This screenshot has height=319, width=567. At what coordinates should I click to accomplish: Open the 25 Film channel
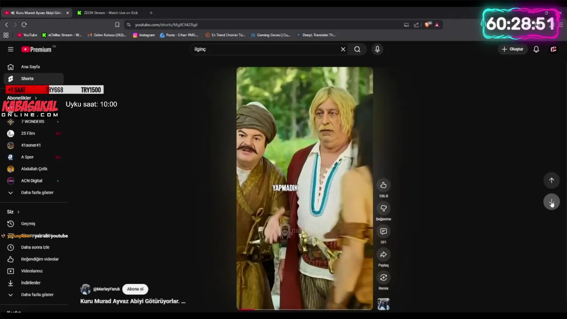(x=34, y=133)
